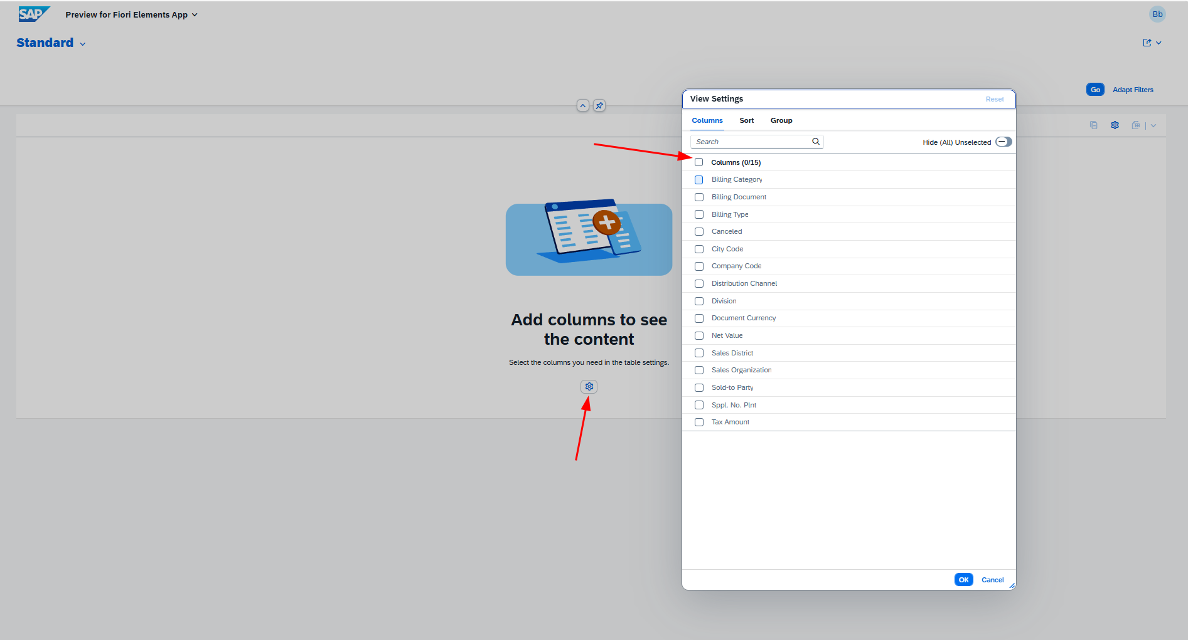Click the 'Sold-to Party' column label
The width and height of the screenshot is (1188, 640).
click(732, 387)
